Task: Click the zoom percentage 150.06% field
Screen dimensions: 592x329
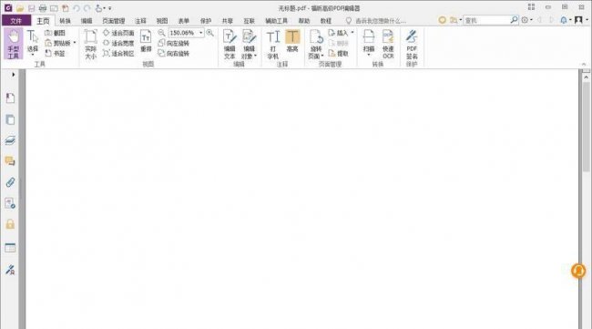Action: [x=183, y=33]
